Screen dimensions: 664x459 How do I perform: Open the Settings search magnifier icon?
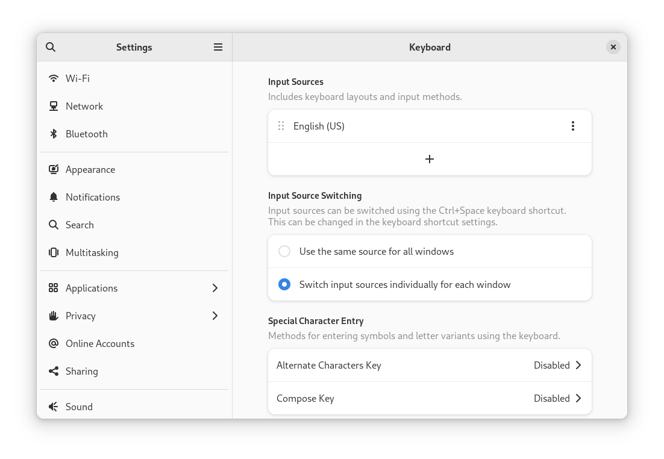pos(51,47)
